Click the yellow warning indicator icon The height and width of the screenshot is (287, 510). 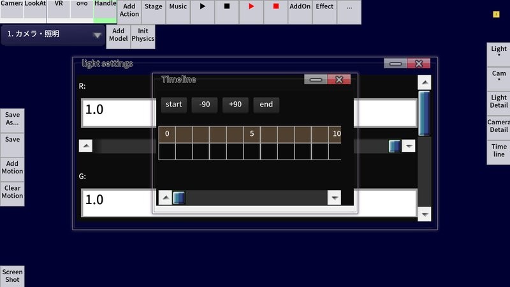pyautogui.click(x=496, y=14)
